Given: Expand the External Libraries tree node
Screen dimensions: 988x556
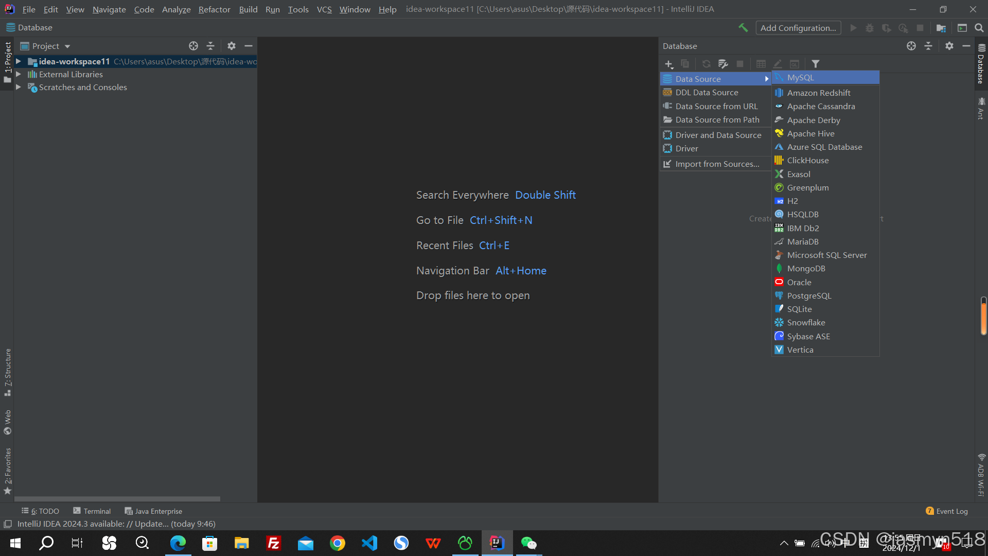Looking at the screenshot, I should coord(19,74).
